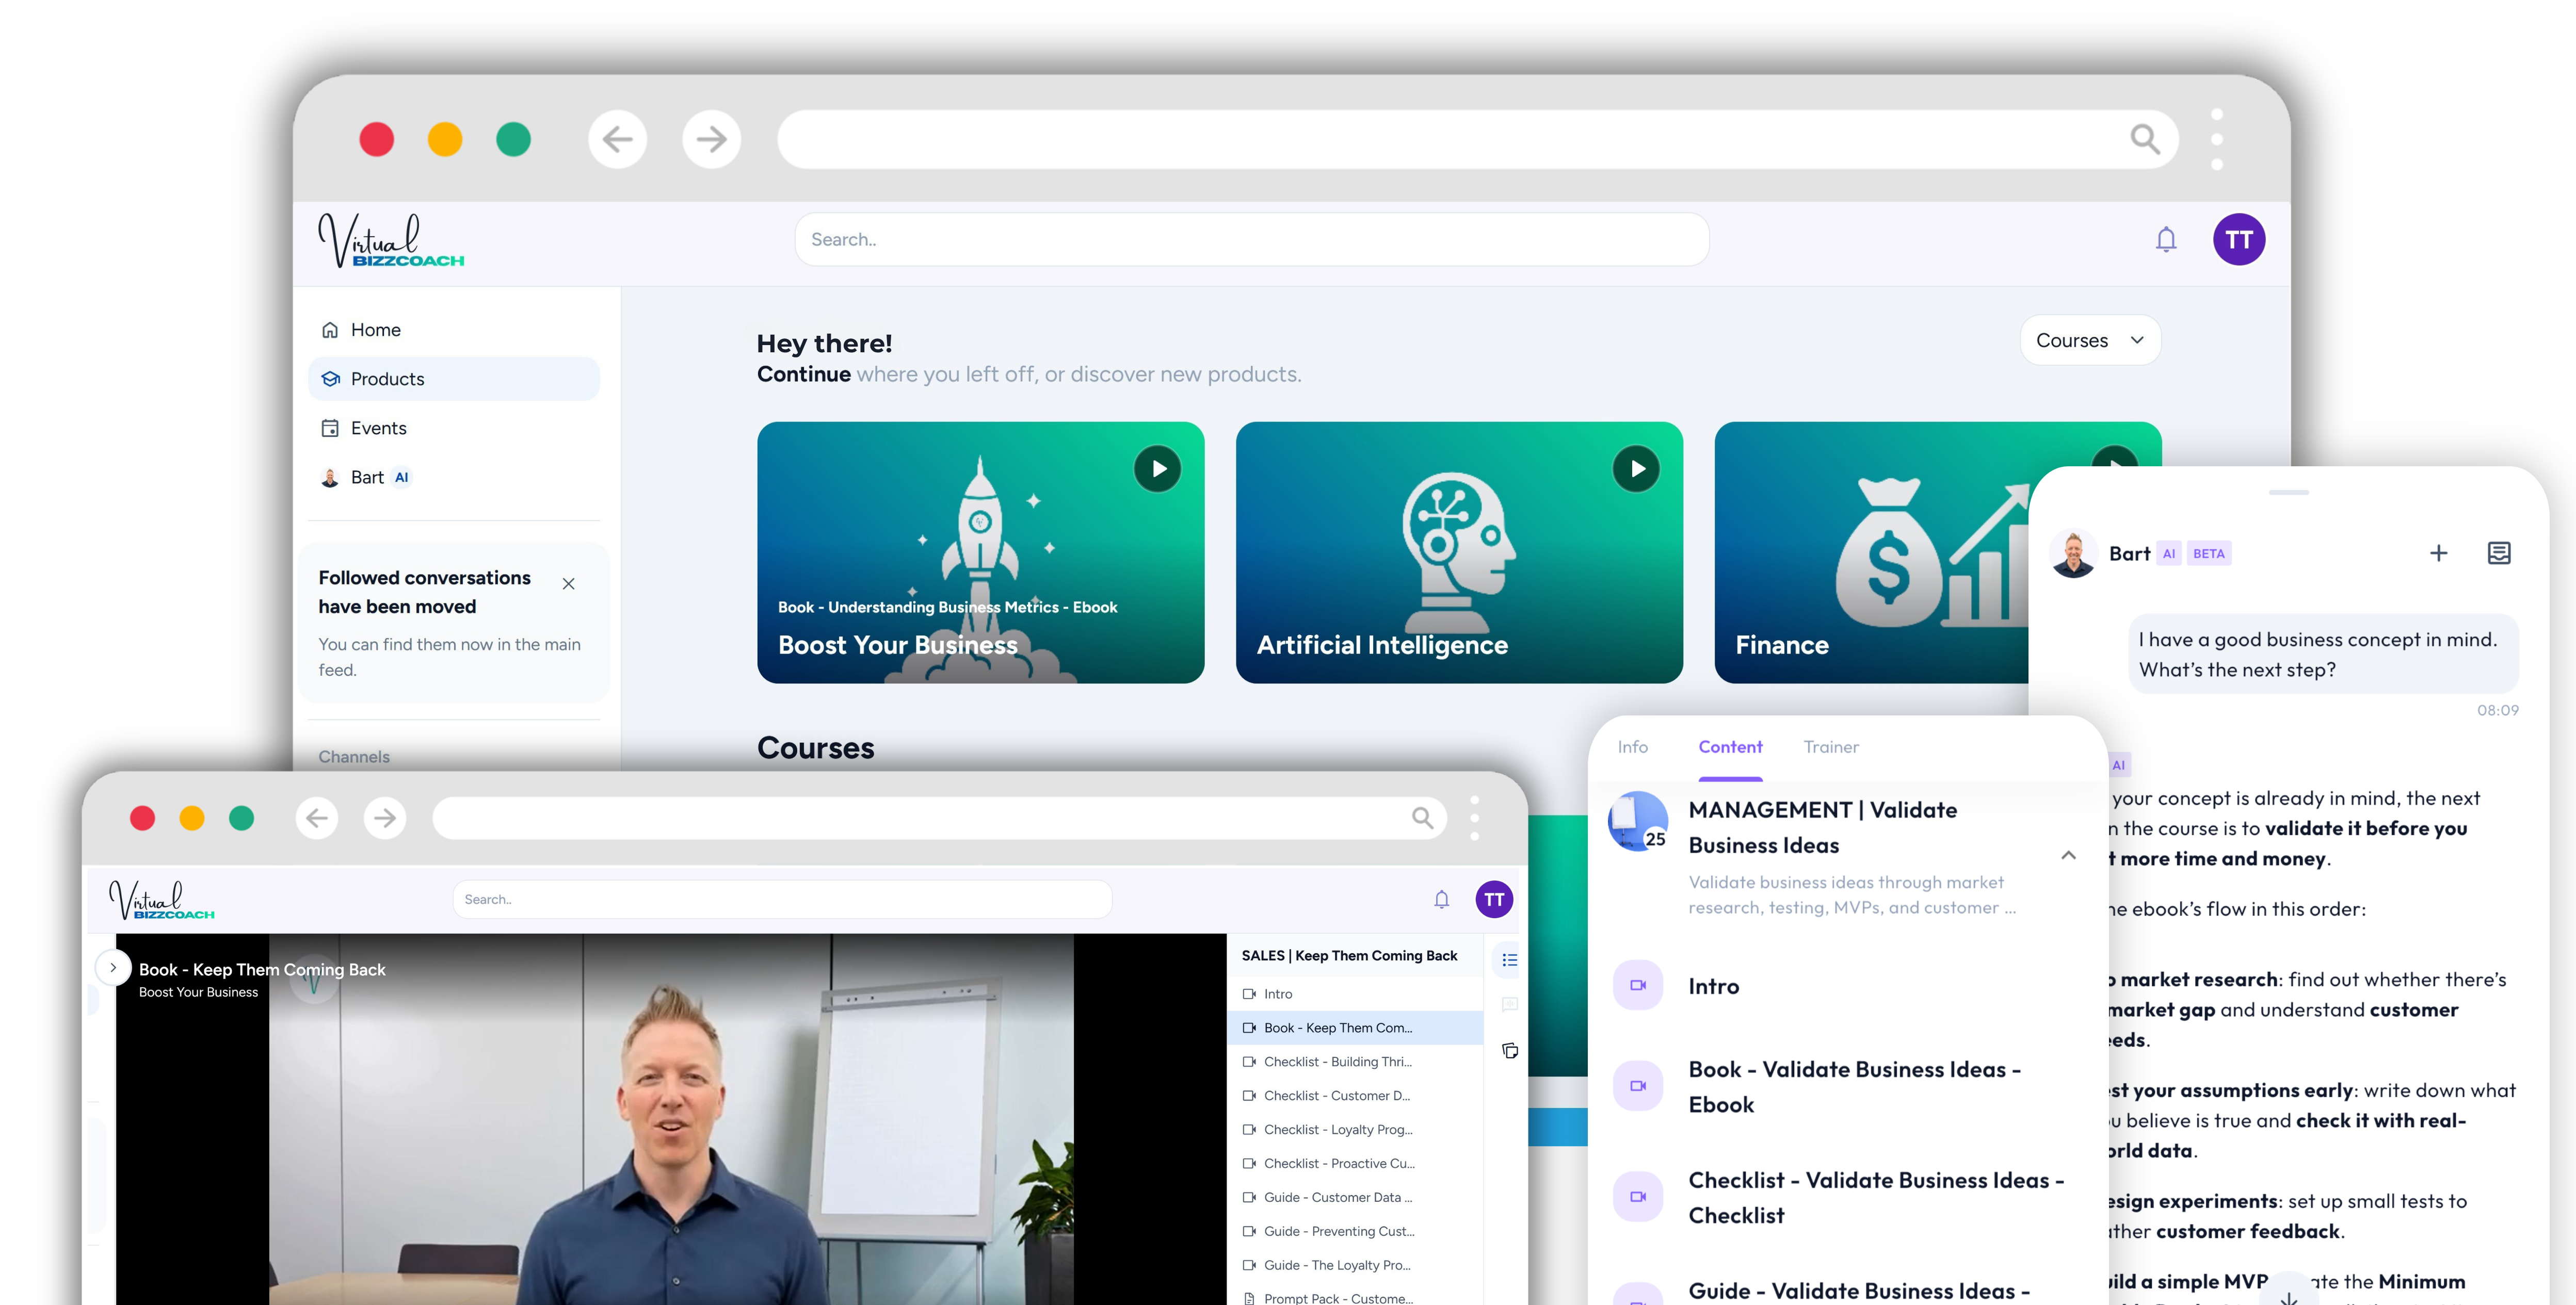Open Guide - Customer Data lesson
The width and height of the screenshot is (2576, 1305).
[1355, 1198]
